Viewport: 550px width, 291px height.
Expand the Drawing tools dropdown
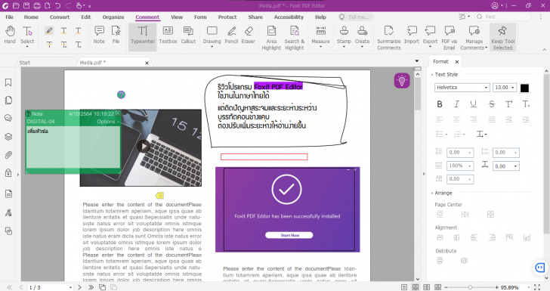click(x=212, y=47)
